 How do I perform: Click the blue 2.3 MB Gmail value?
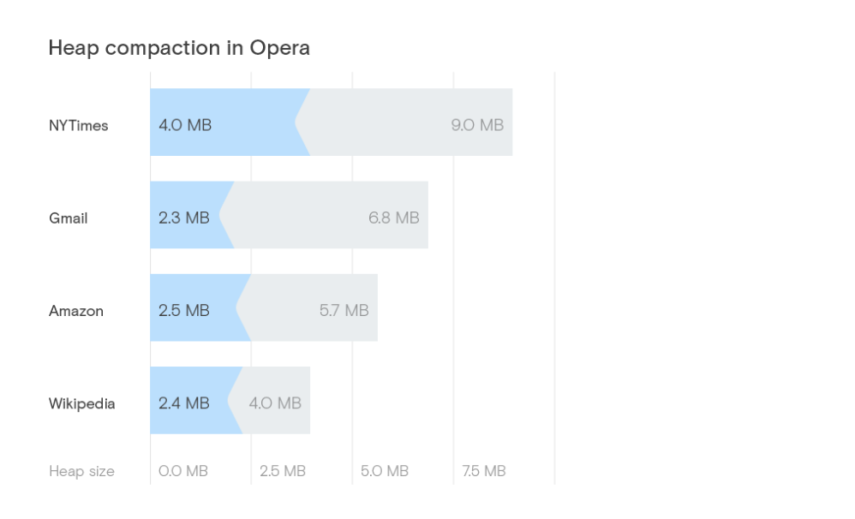tap(184, 218)
